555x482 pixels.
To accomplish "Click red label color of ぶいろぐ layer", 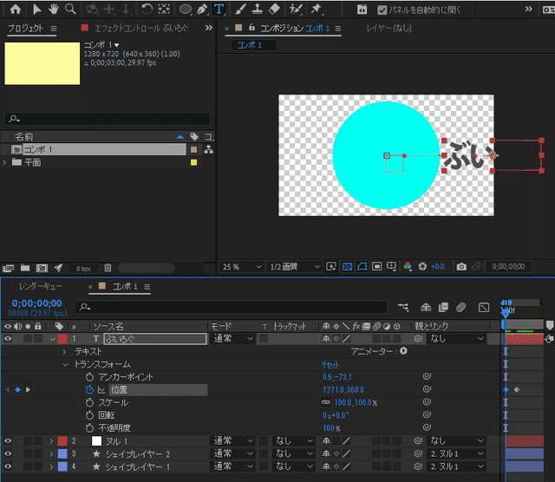I will (x=62, y=339).
